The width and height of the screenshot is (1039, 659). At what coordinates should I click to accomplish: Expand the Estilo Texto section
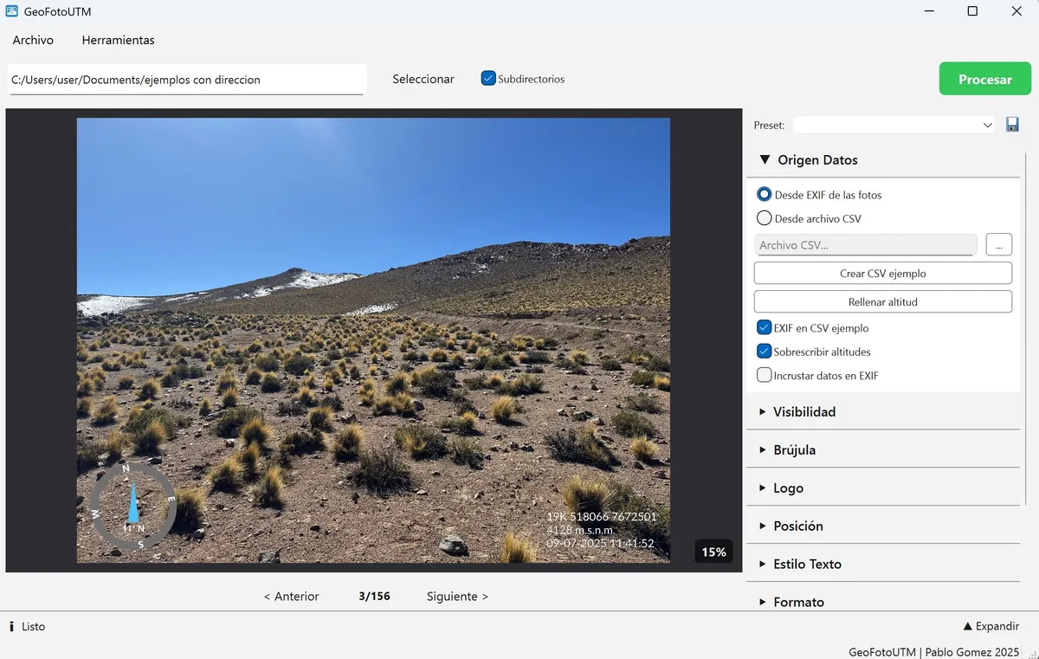883,564
